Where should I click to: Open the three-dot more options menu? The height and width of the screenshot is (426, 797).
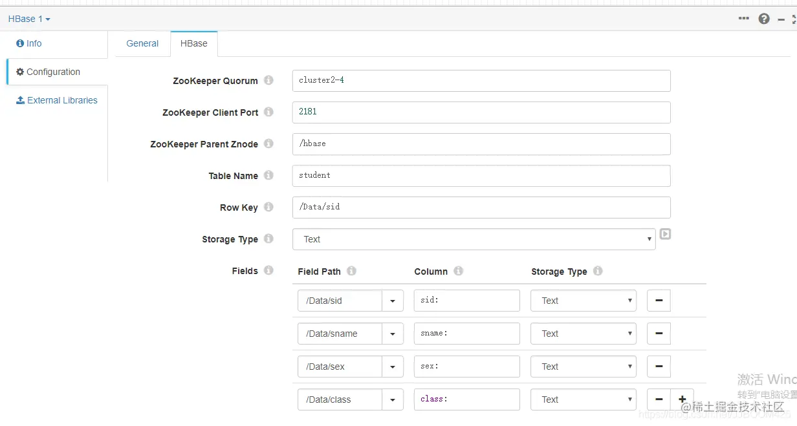[744, 19]
